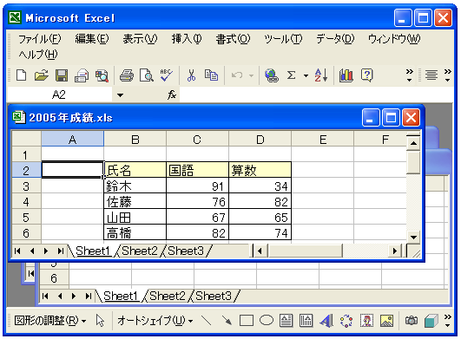461x339 pixels.
Task: Insert a vertical text box
Action: click(306, 321)
